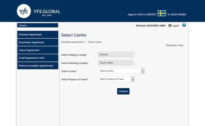
Task: Click the In SAUDI ARABIA header text
Action: coord(177,15)
